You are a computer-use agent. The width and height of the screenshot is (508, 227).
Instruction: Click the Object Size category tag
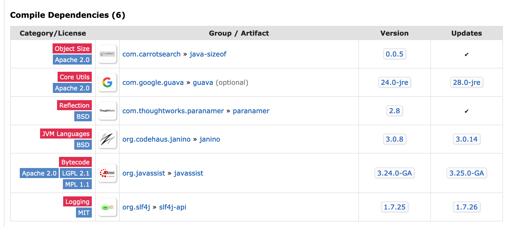point(72,48)
